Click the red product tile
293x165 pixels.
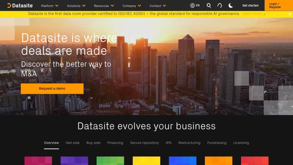[255, 161]
